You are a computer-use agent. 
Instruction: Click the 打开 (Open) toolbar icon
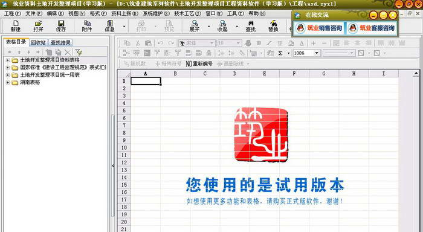38,26
